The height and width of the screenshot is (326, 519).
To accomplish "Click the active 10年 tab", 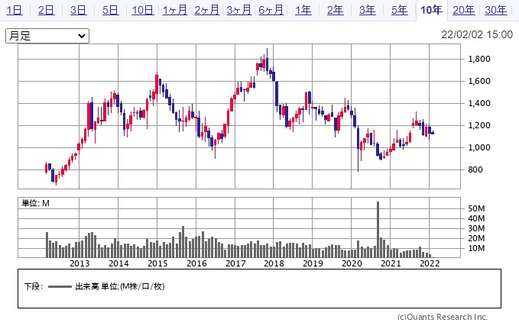I will (431, 10).
